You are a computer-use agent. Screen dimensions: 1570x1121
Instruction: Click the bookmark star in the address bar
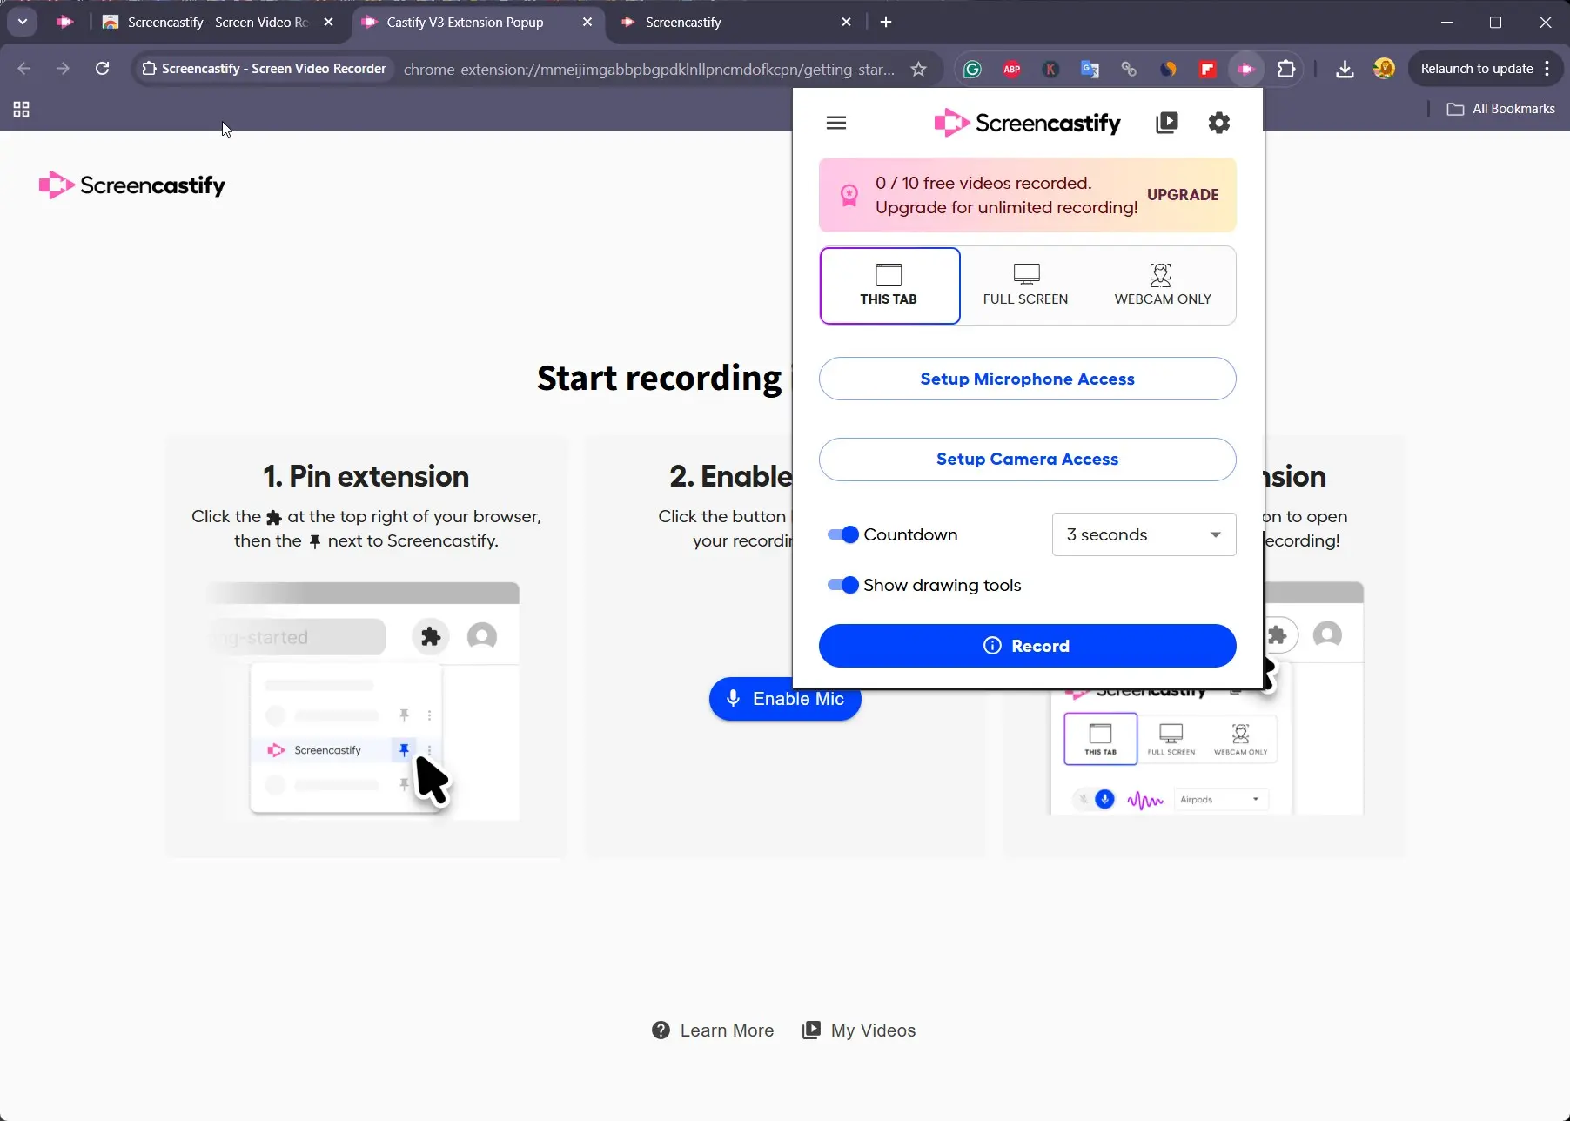920,69
